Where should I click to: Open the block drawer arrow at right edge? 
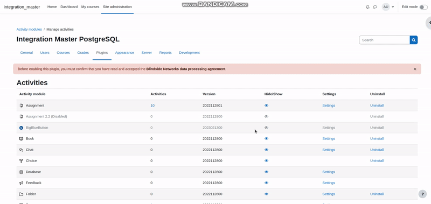click(x=429, y=23)
